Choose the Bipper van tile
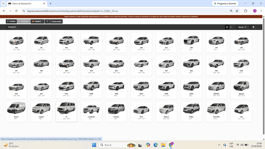265x149 pixels. (x=241, y=89)
